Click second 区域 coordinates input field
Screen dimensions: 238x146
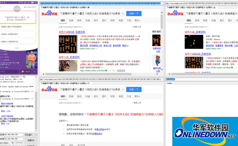pos(14,139)
